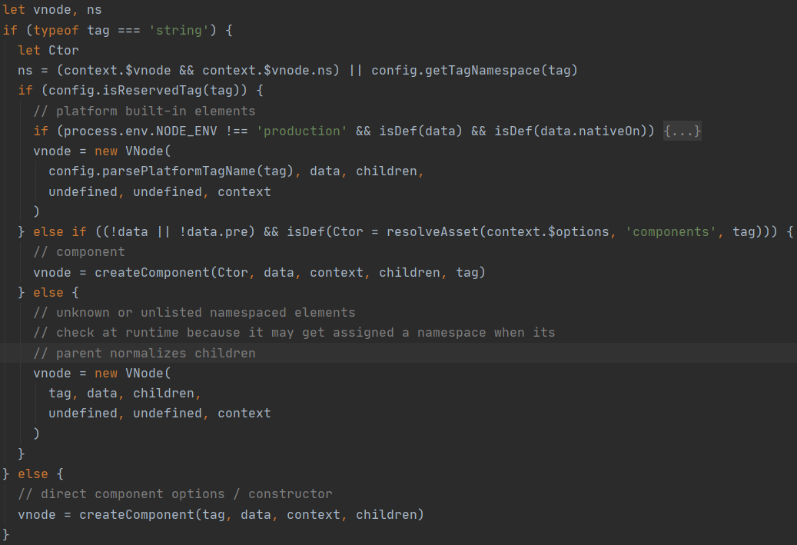
Task: Expand the folded {...} code block
Action: (x=682, y=131)
